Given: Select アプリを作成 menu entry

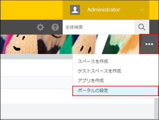Looking at the screenshot, I should 115,81.
